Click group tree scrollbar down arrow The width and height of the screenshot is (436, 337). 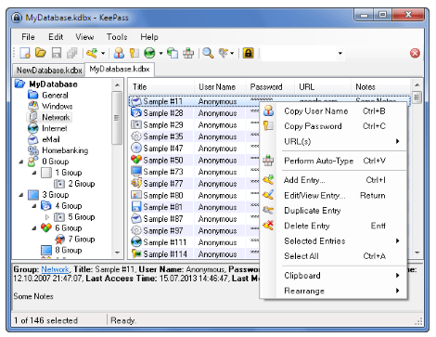[117, 253]
